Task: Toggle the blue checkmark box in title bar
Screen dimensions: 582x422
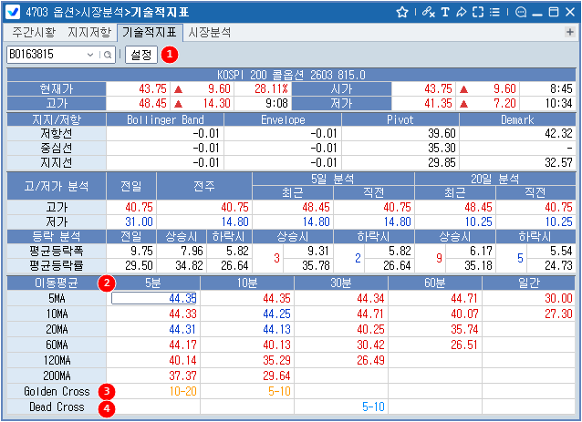Action: tap(13, 12)
